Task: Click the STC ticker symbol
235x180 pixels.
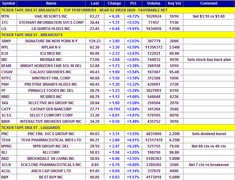Action: 5,23
